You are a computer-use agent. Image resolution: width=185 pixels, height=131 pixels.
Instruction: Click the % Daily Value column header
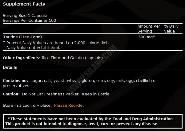coord(171,29)
